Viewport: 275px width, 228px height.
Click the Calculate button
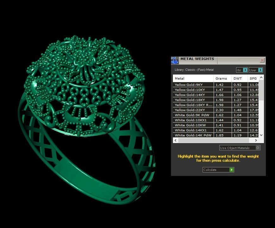tap(218, 170)
